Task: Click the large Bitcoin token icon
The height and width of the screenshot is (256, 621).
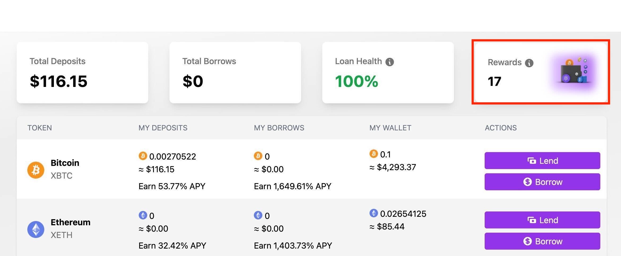Action: [36, 170]
